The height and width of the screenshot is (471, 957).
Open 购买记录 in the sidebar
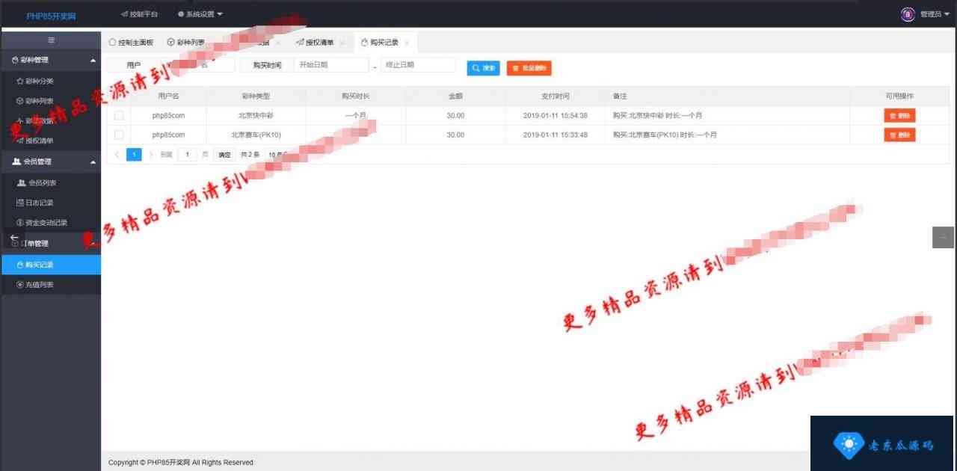[x=51, y=265]
